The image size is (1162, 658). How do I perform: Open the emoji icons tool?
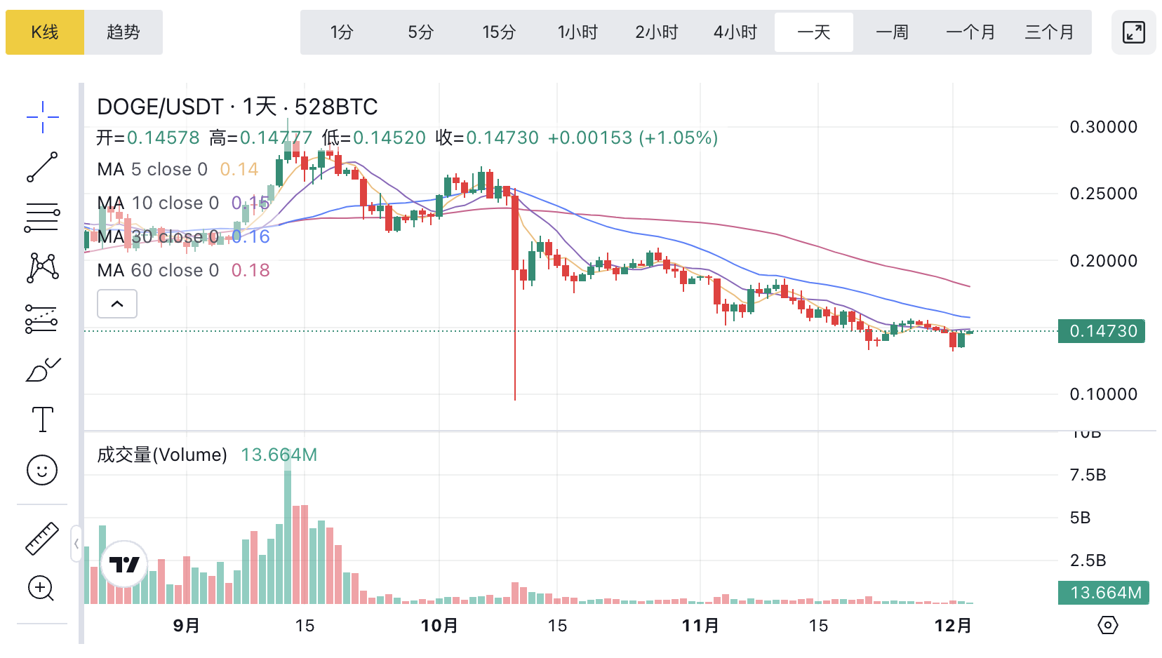coord(42,470)
